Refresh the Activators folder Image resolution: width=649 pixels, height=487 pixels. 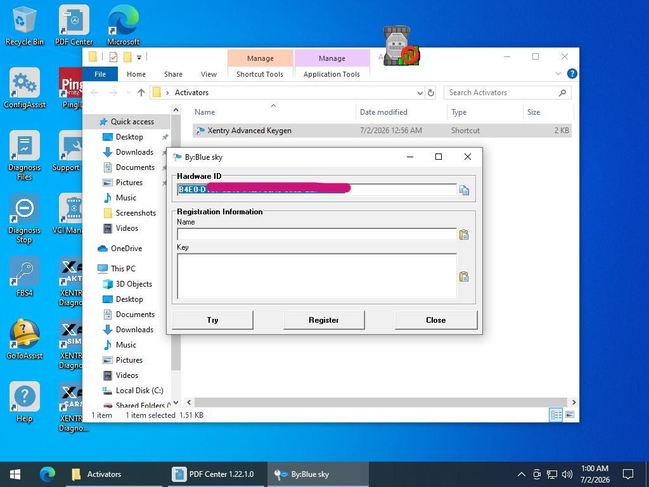(431, 93)
